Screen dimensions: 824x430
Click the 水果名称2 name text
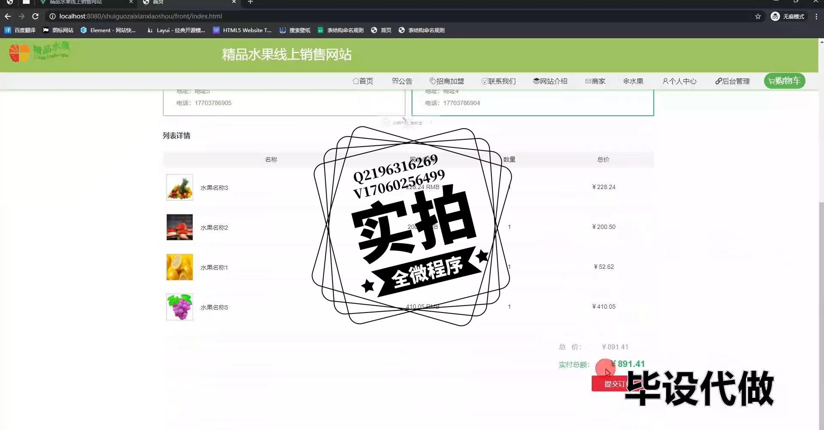point(214,228)
